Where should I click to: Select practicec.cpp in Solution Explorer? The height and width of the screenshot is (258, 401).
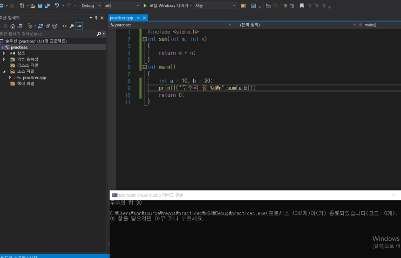pos(35,78)
